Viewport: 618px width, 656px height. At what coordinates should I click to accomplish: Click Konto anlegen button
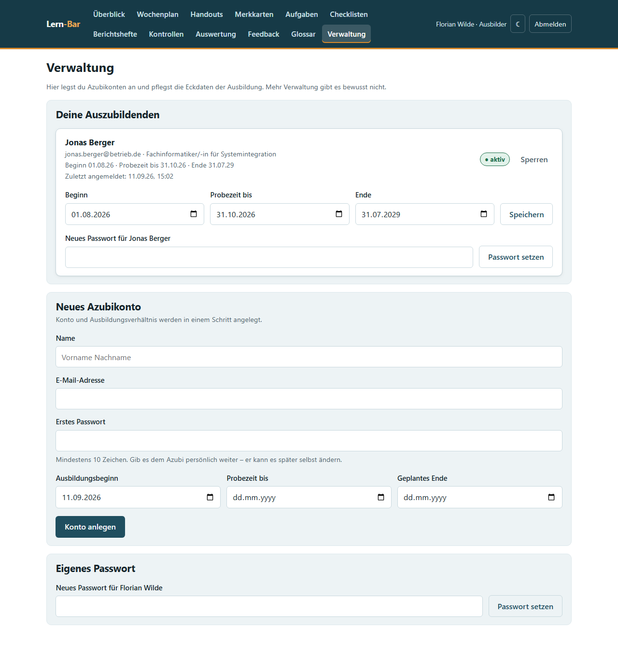pyautogui.click(x=90, y=527)
